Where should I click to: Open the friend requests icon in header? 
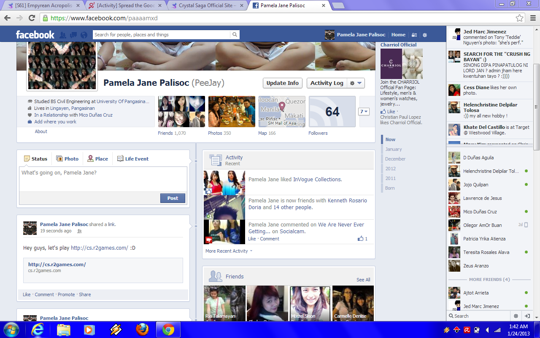tap(63, 35)
